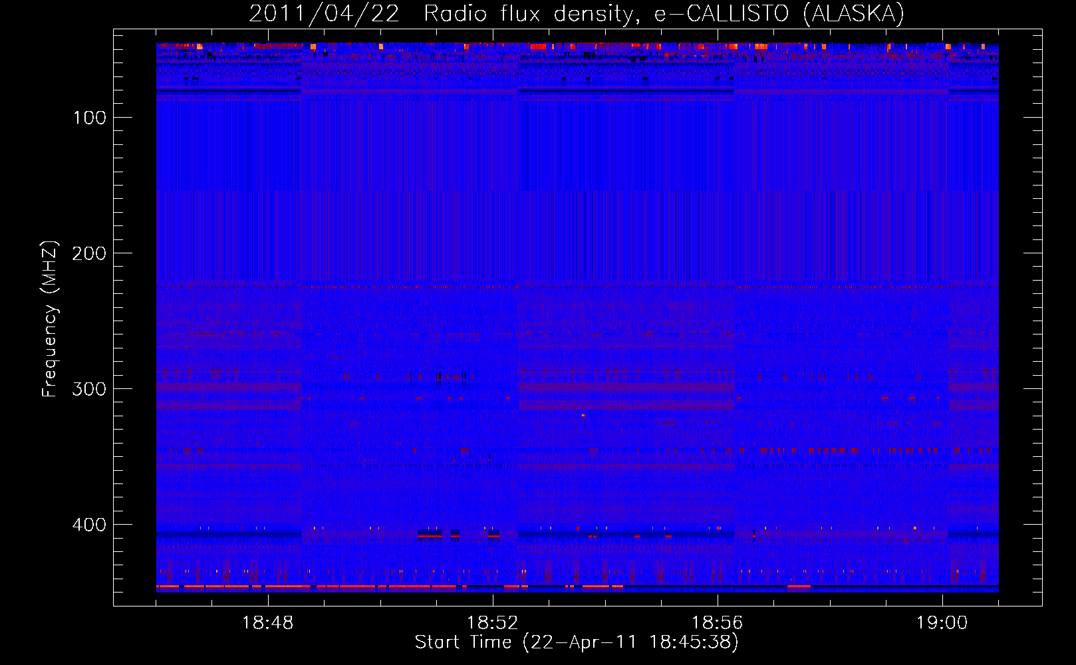The height and width of the screenshot is (665, 1076).
Task: Click the 18:52 time tick label
Action: click(x=493, y=623)
